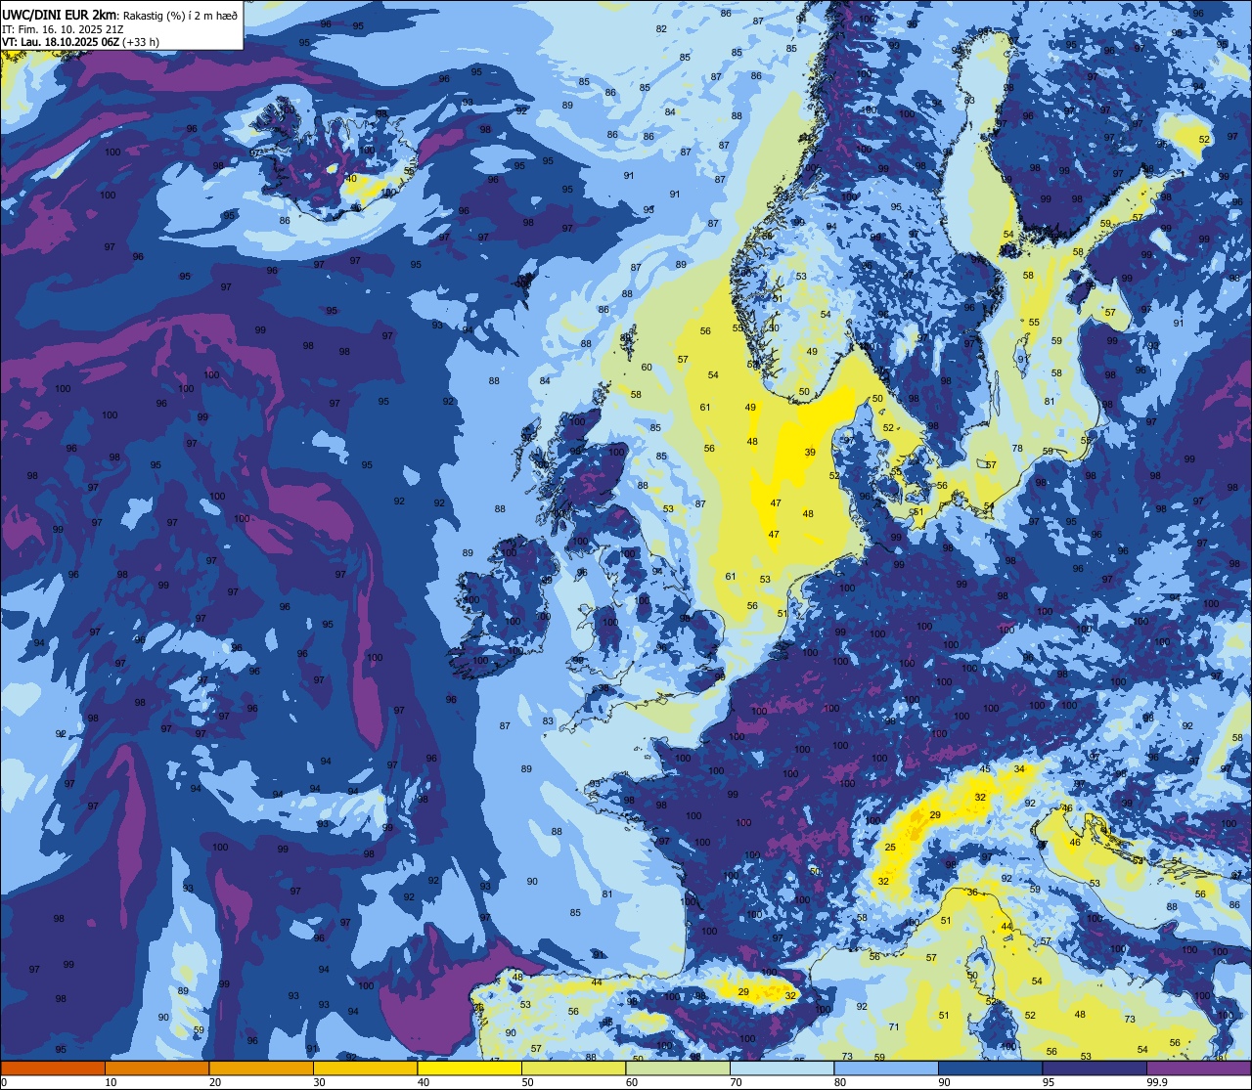Click the 60–70 pale green legend swatch

pyautogui.click(x=678, y=1068)
